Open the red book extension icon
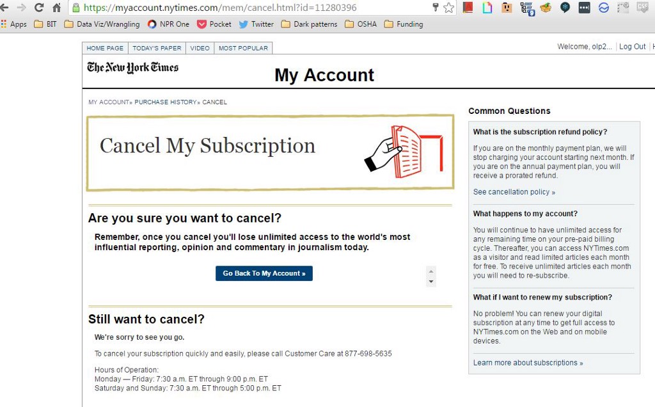655x407 pixels. tap(468, 7)
